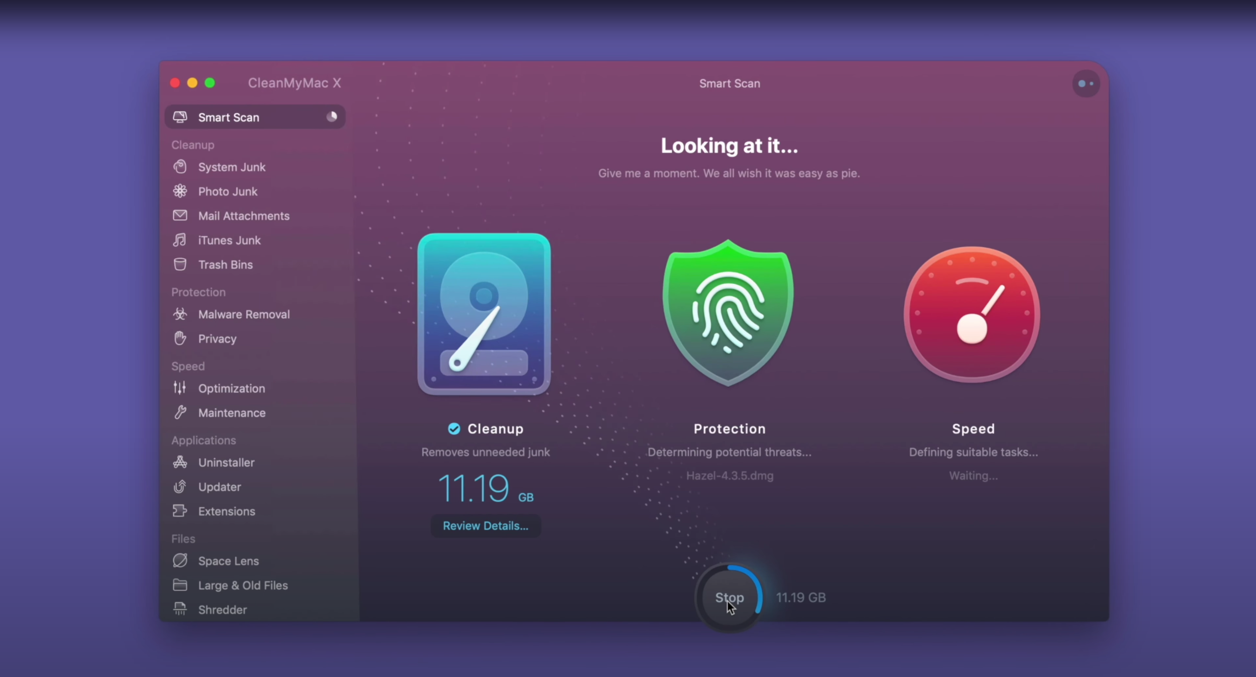
Task: Expand the Applications section sidebar
Action: pos(203,440)
